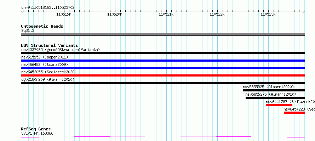Viewport: 315px width, 141px height.
Task: Select the long red nsv6452055 bar
Action: pos(163,75)
